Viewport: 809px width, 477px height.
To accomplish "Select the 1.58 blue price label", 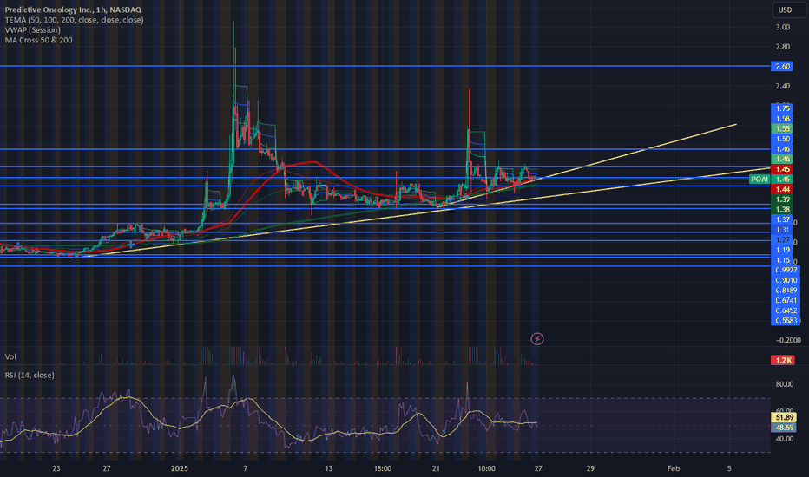I will coord(783,119).
